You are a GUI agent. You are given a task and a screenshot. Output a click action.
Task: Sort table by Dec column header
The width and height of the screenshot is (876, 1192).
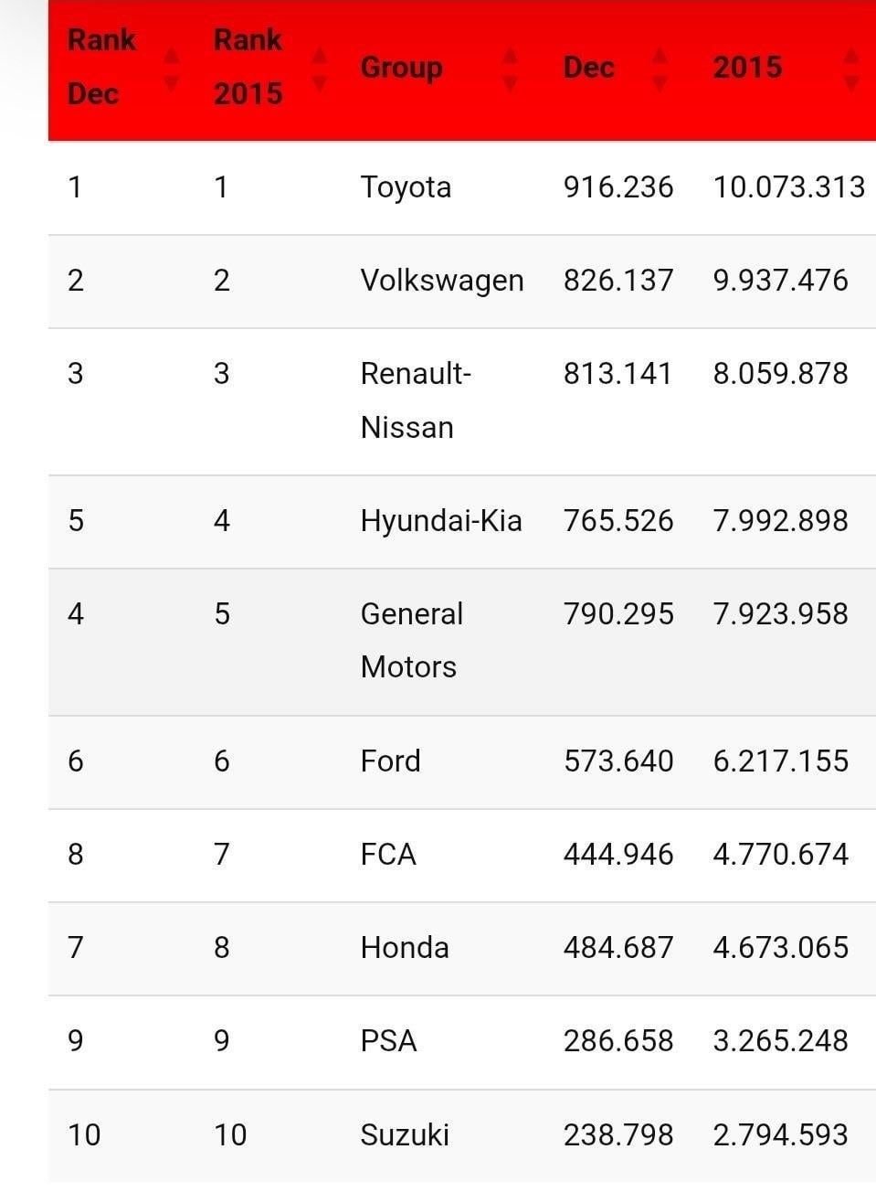coord(589,68)
